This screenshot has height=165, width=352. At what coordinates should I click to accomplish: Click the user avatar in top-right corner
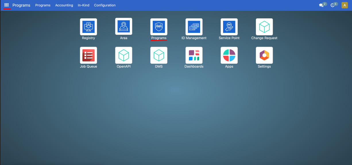pyautogui.click(x=345, y=5)
